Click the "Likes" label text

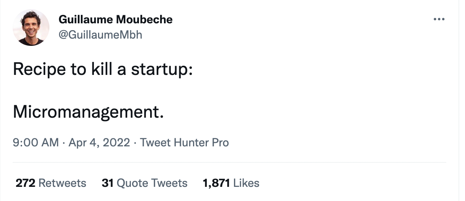tap(246, 183)
